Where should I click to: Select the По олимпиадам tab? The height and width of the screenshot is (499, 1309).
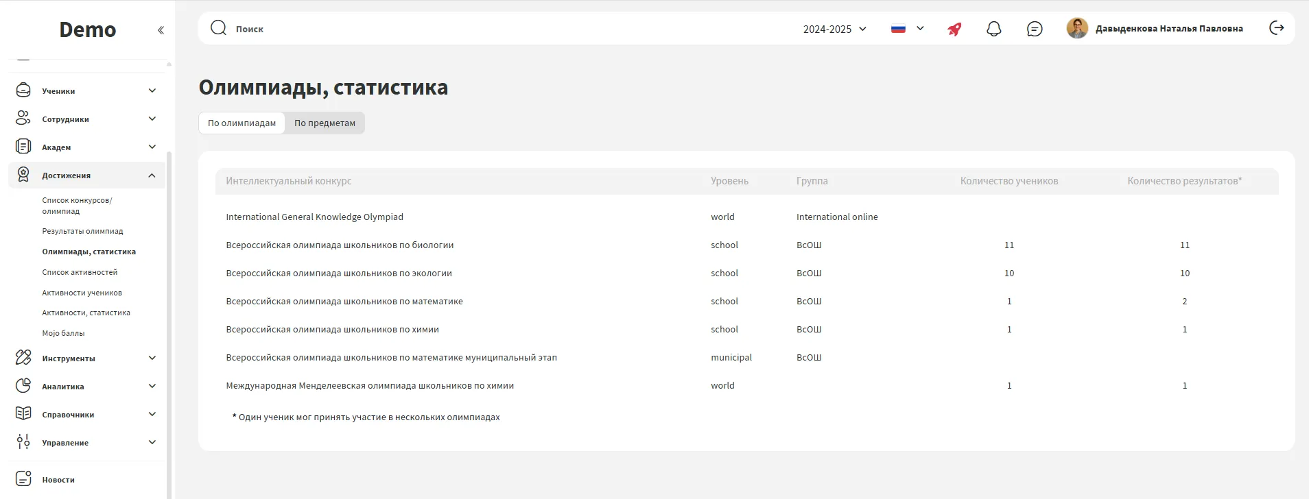[241, 123]
